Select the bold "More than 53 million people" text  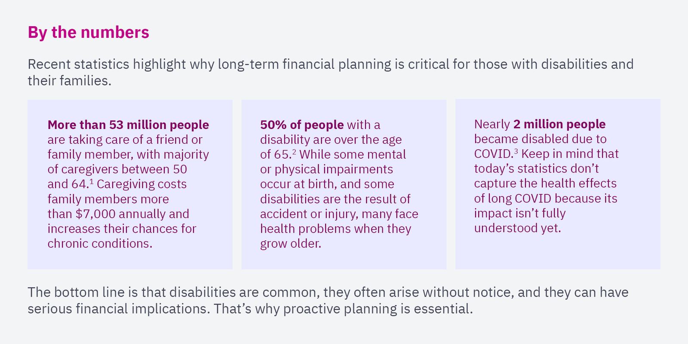pos(128,125)
